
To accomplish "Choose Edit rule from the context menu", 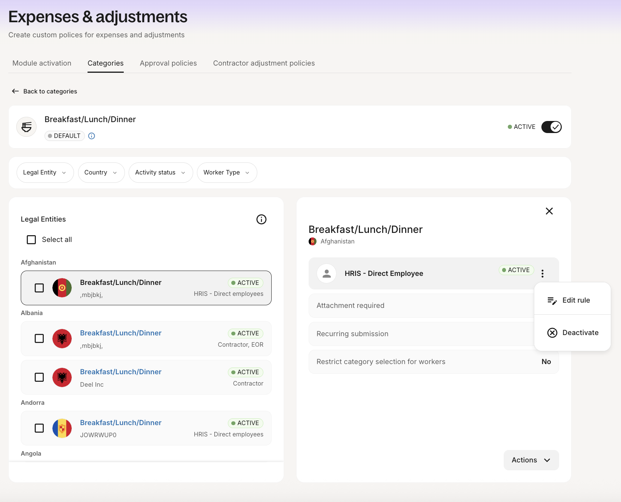I will [572, 300].
